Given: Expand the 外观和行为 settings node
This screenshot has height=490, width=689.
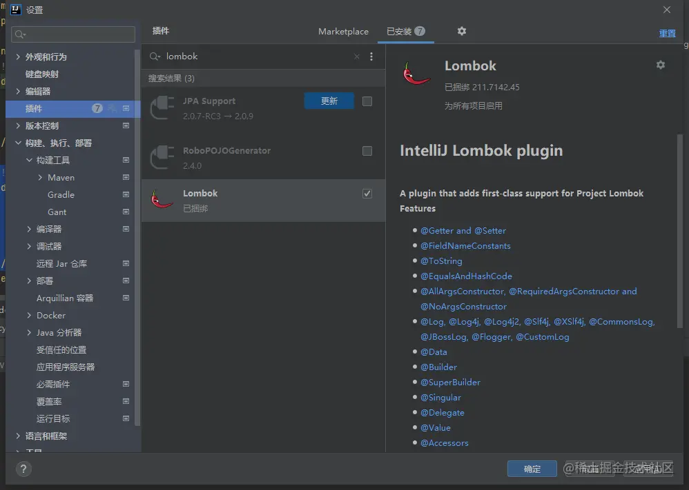Looking at the screenshot, I should click(18, 57).
